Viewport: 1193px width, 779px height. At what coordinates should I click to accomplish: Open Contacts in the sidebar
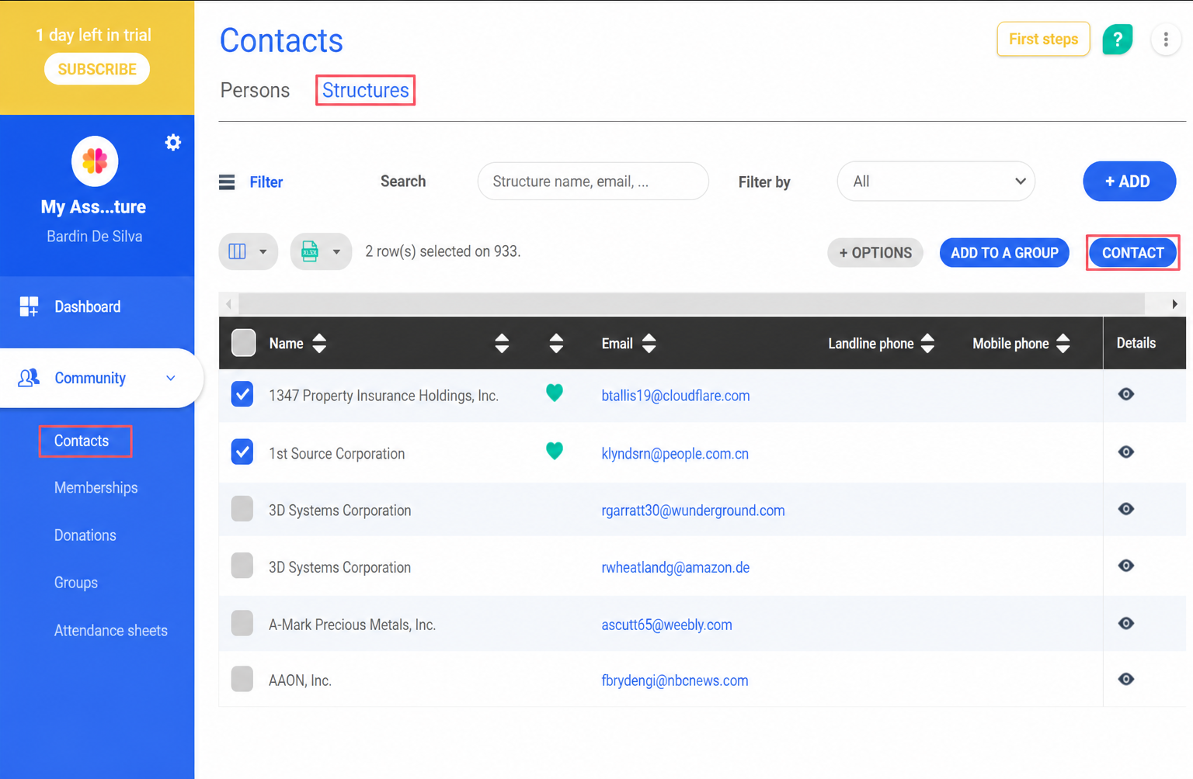(x=82, y=441)
